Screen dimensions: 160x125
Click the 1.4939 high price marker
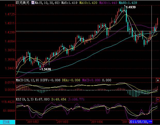pos(131,7)
